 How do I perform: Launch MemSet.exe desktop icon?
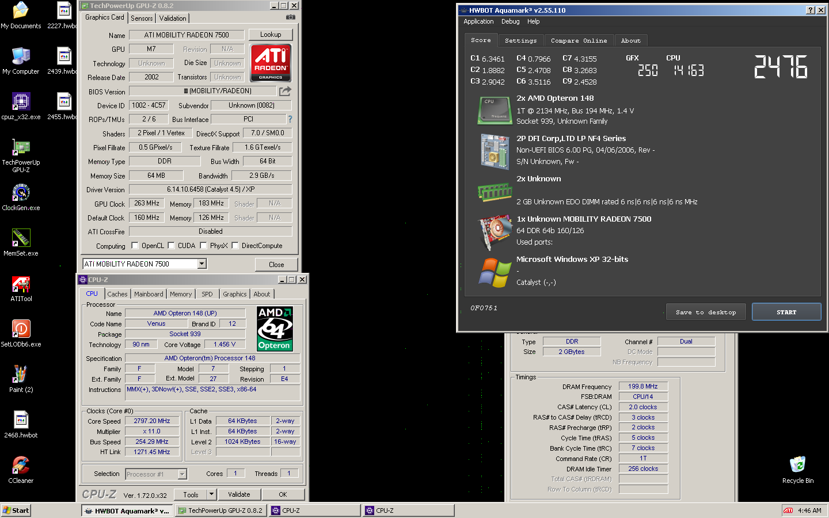[x=21, y=243]
